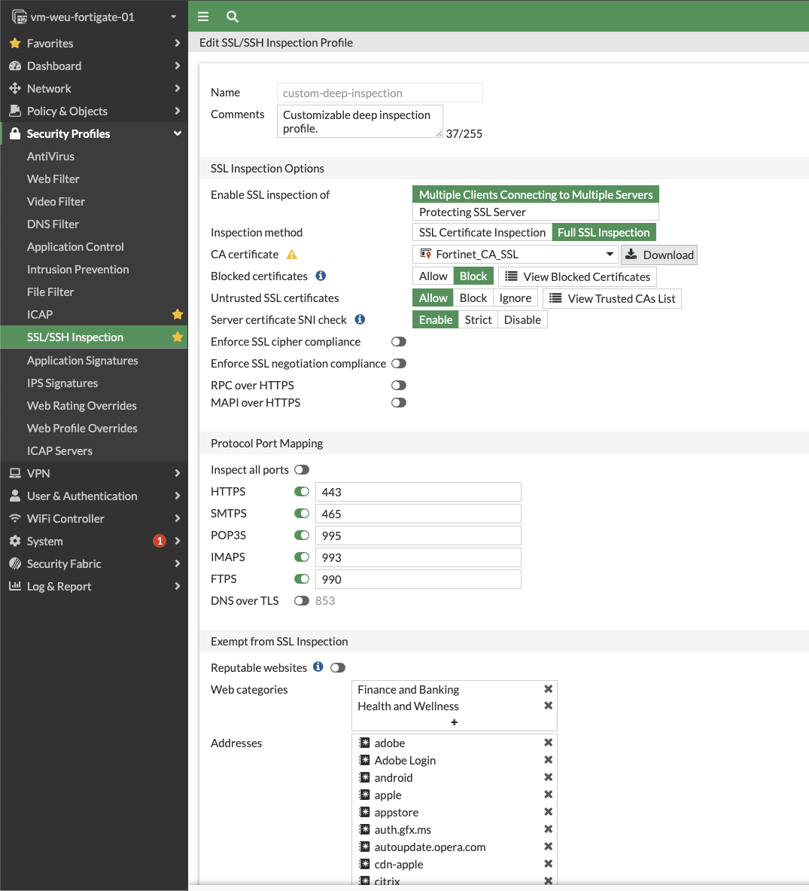
Task: Open the Fortinet_CA_SSL certificate dropdown
Action: [516, 255]
